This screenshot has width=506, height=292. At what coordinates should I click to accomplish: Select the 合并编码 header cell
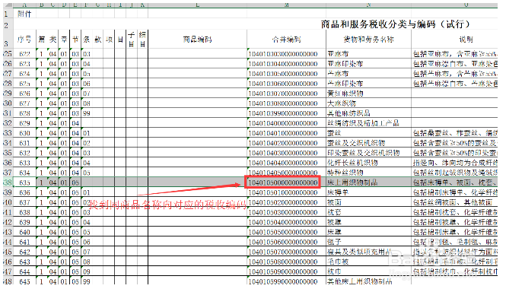[287, 40]
